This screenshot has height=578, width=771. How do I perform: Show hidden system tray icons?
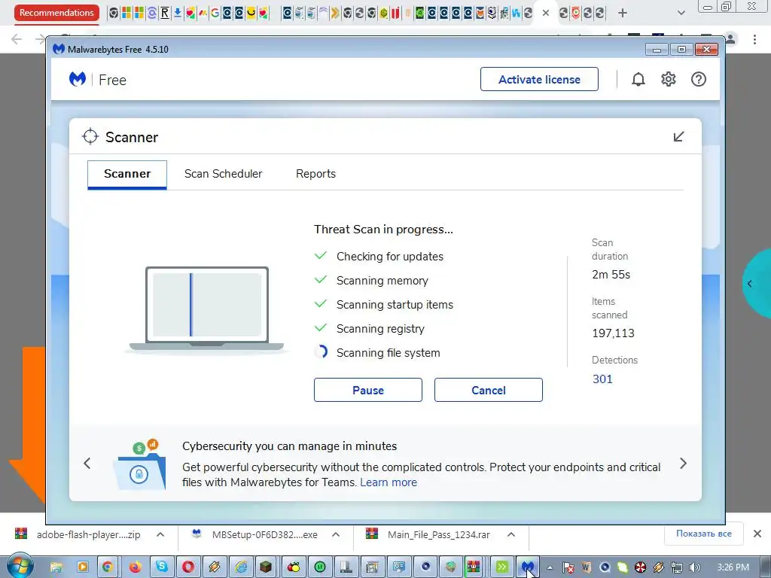coord(550,567)
